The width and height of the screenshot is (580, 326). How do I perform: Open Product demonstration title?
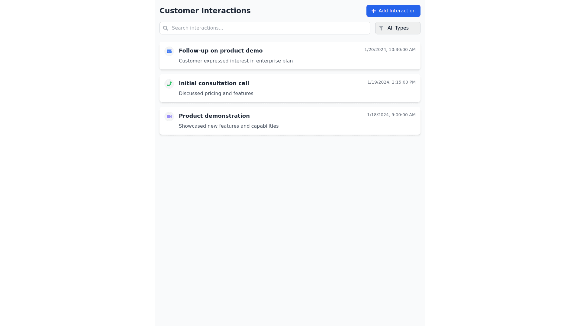point(214,116)
